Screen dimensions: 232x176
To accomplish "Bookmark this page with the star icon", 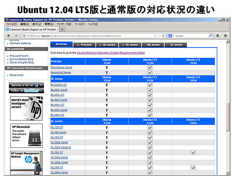I will (155, 36).
